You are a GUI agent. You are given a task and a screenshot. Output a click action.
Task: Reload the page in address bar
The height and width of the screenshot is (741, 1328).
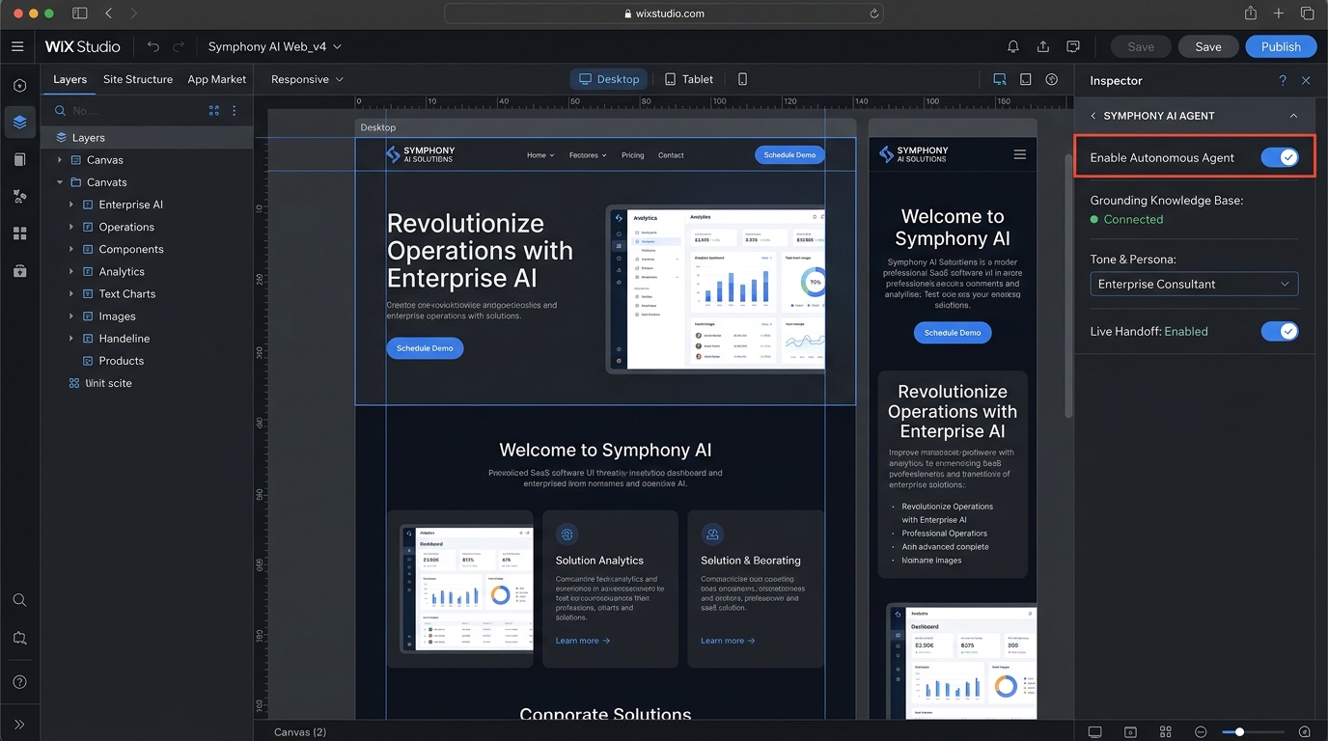[873, 14]
